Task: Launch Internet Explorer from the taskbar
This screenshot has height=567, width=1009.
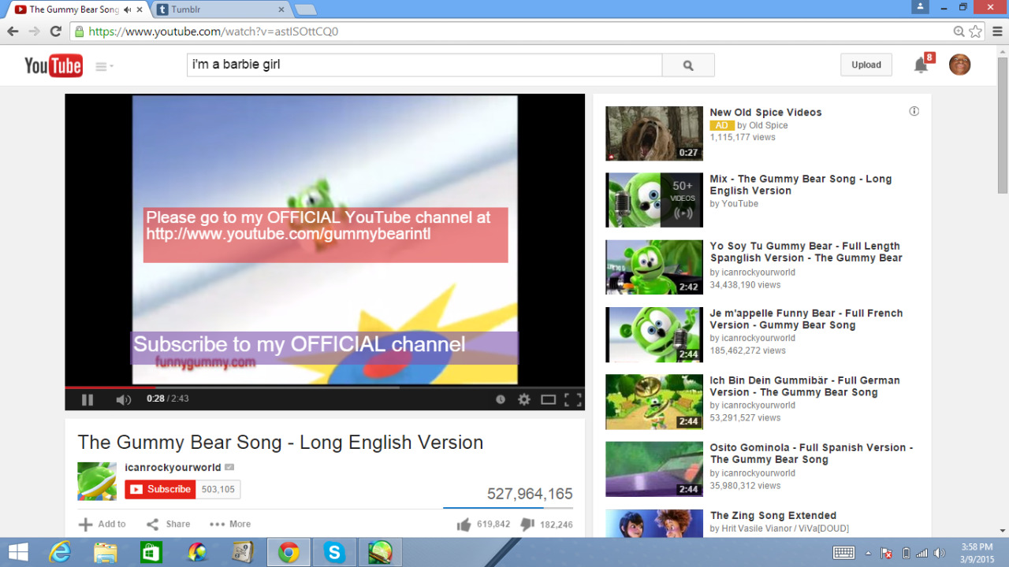Action: tap(60, 553)
